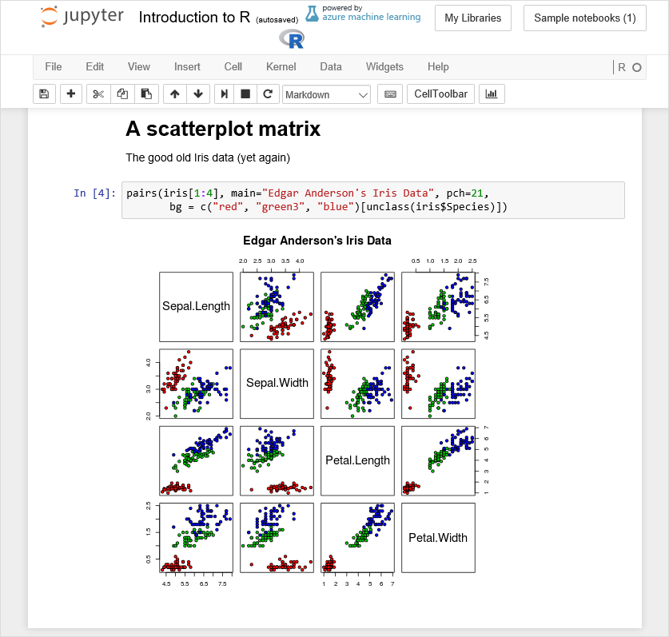Move the selected cell up

click(174, 94)
